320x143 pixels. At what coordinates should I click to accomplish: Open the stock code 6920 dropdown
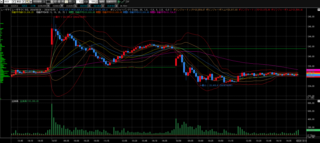coord(14,2)
